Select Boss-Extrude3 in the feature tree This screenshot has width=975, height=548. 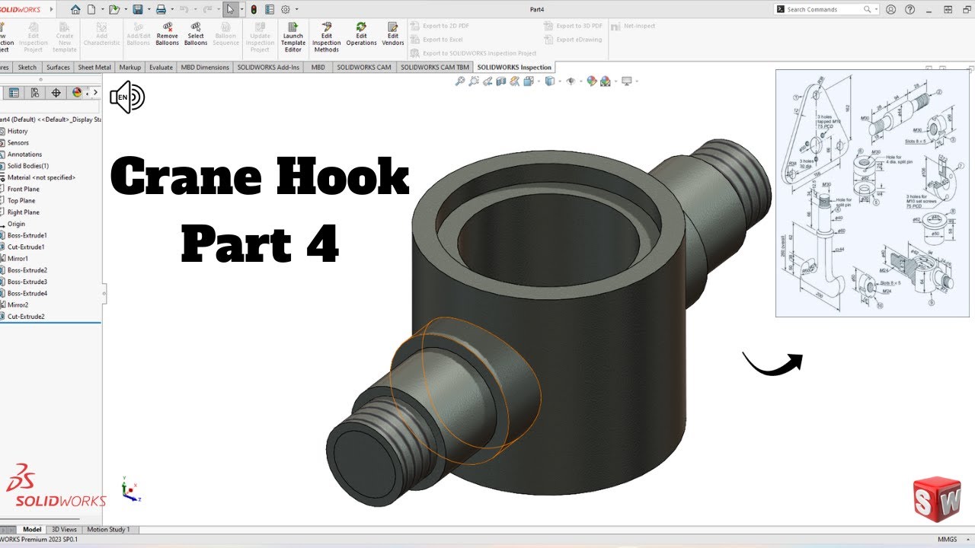(x=27, y=282)
